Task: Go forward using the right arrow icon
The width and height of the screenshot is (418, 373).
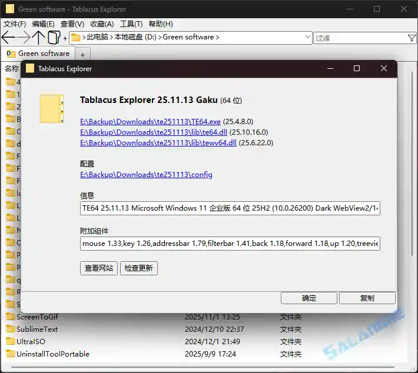Action: point(24,37)
